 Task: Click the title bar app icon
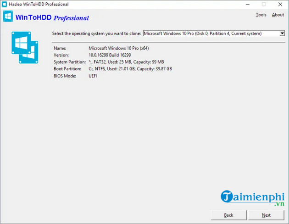(x=4, y=4)
